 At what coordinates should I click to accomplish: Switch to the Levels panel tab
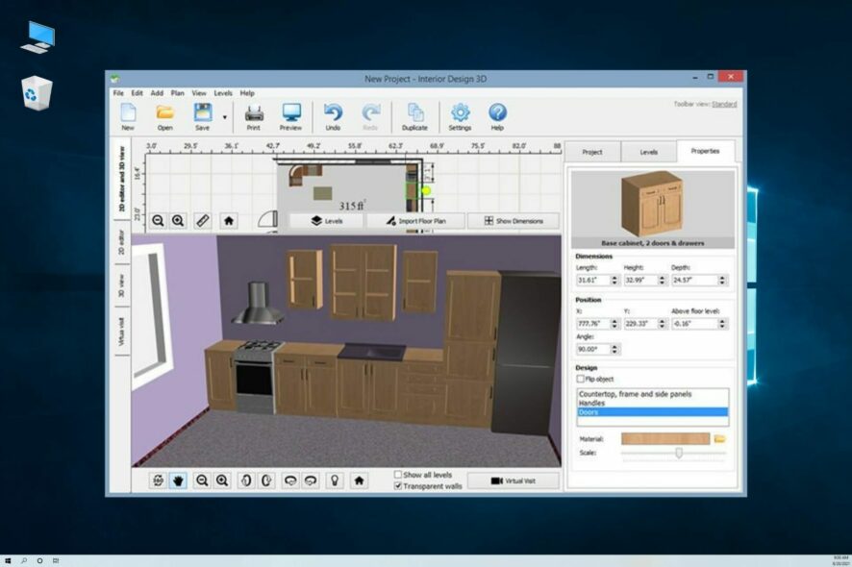click(649, 152)
